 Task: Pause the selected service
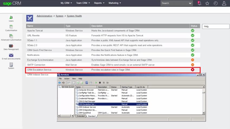(104, 83)
